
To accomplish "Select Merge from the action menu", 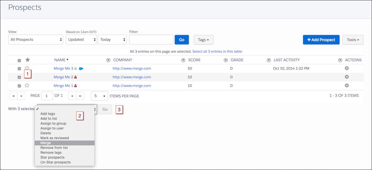I will (46, 143).
